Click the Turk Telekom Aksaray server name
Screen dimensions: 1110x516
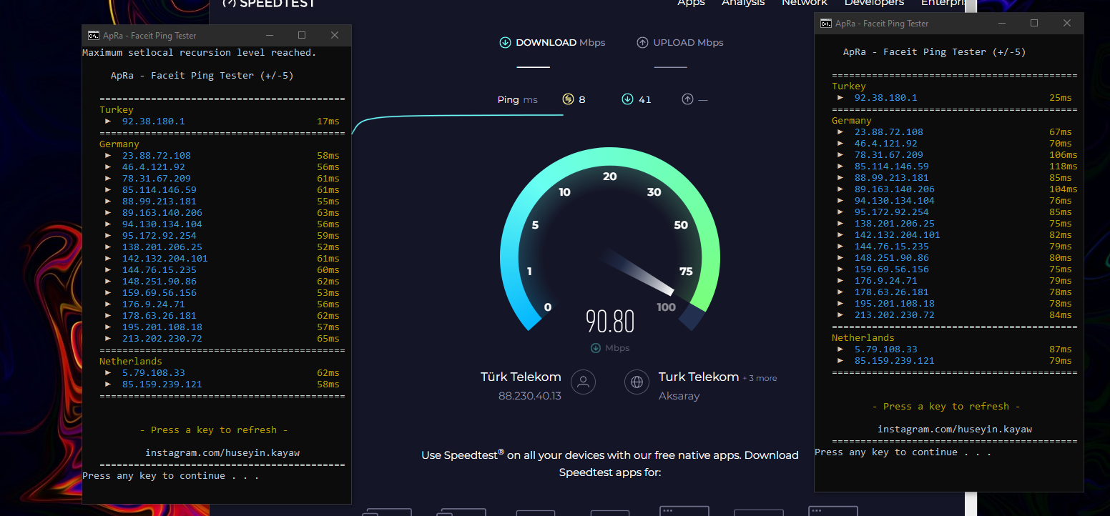699,377
